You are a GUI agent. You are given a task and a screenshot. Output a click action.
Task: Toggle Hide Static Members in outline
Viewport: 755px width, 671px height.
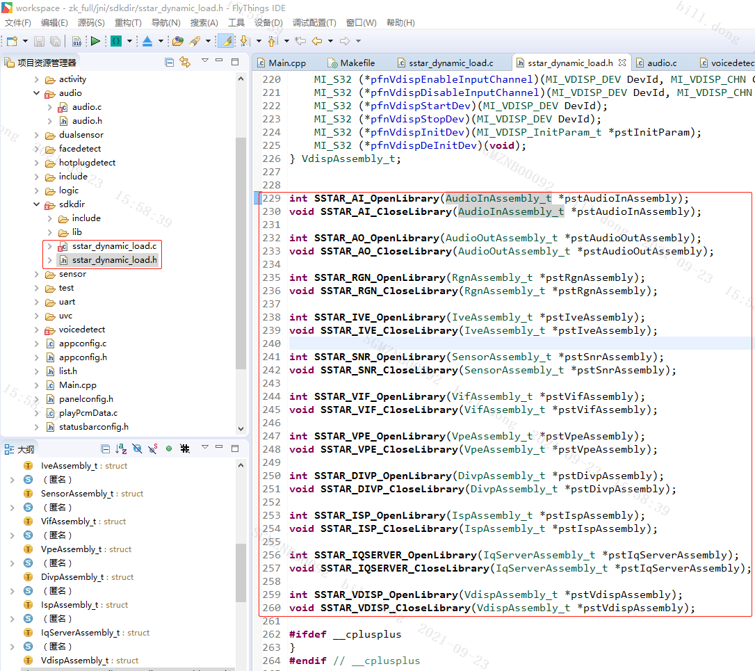coord(152,449)
